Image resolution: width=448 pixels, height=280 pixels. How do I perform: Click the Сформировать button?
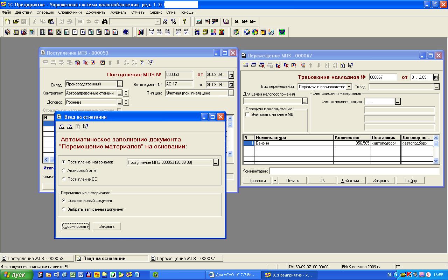[75, 226]
